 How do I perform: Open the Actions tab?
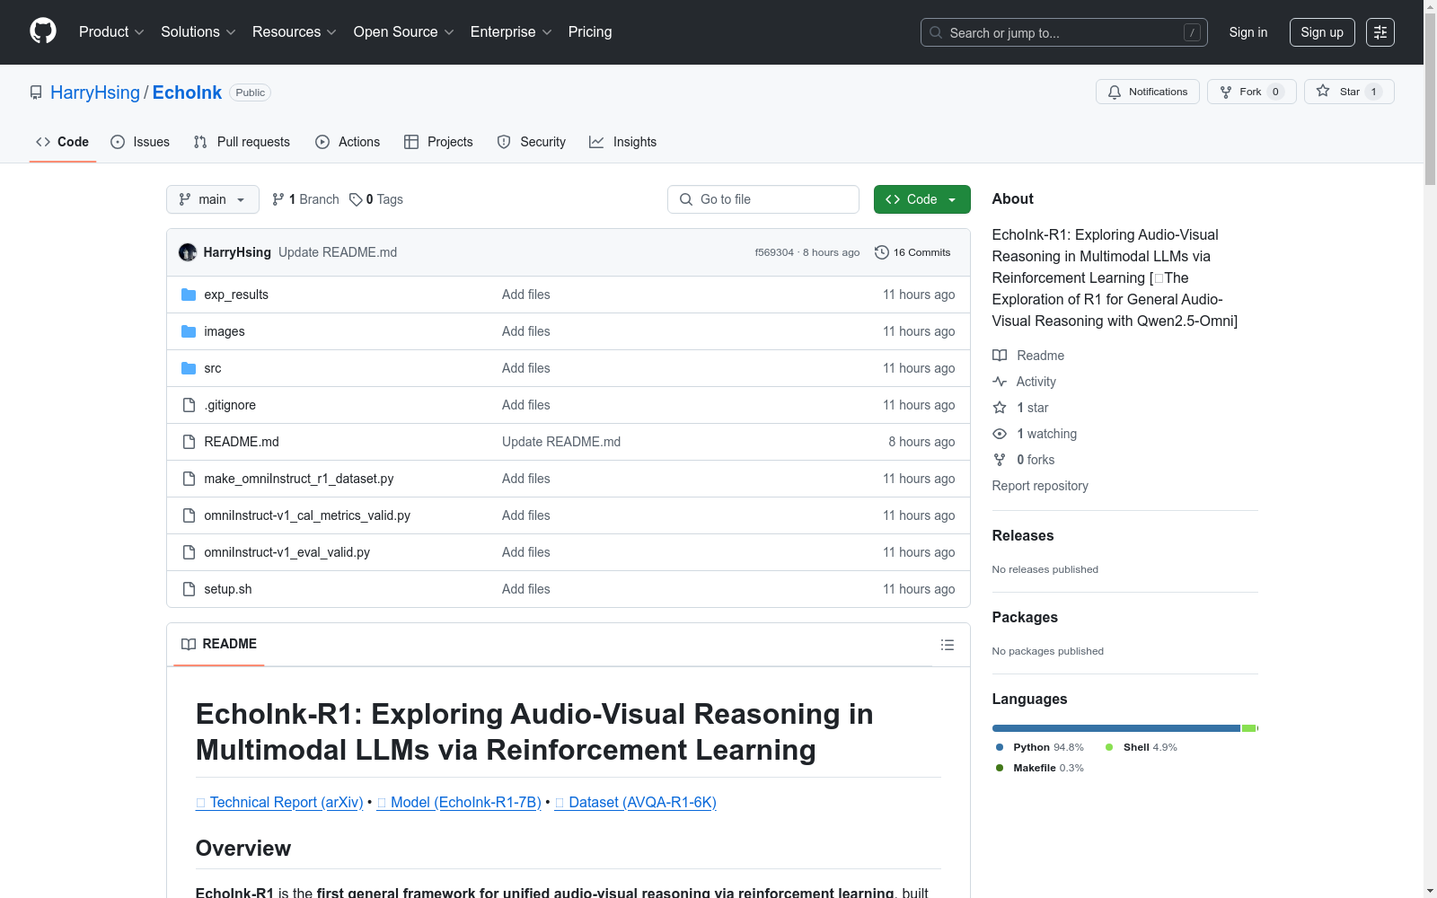pos(348,142)
